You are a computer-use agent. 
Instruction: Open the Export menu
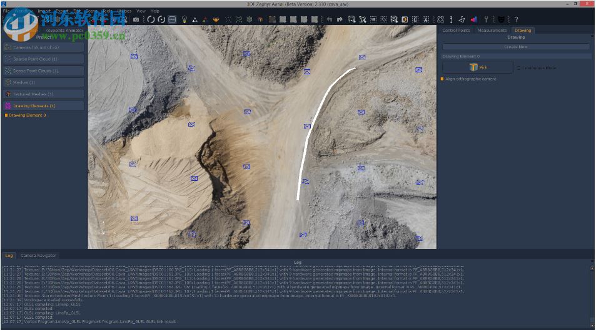coord(62,11)
